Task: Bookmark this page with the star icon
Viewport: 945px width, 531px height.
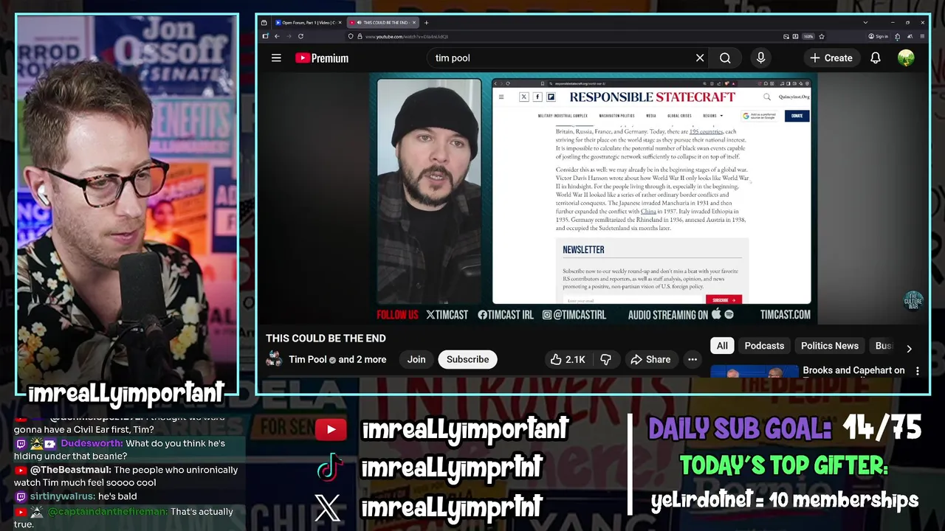Action: coord(822,36)
